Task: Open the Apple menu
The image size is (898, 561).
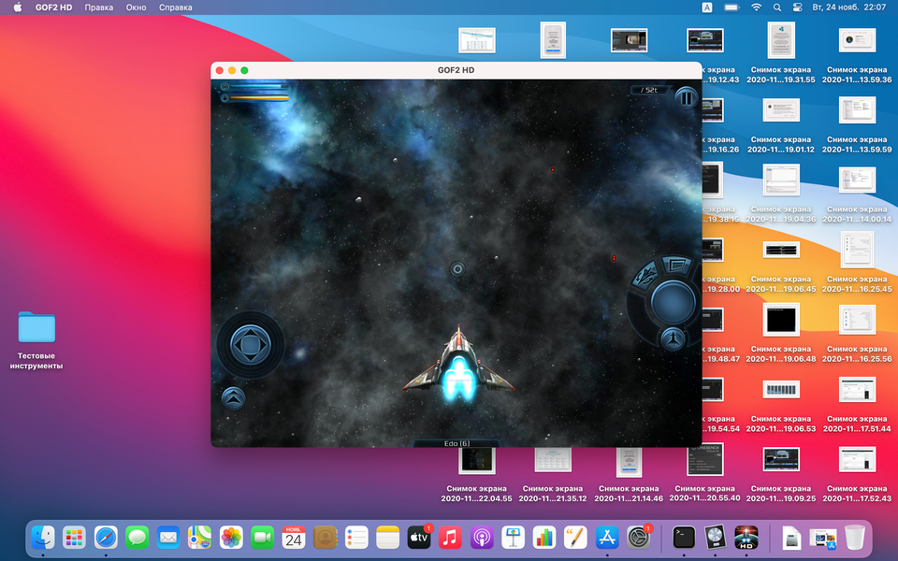Action: (x=17, y=7)
